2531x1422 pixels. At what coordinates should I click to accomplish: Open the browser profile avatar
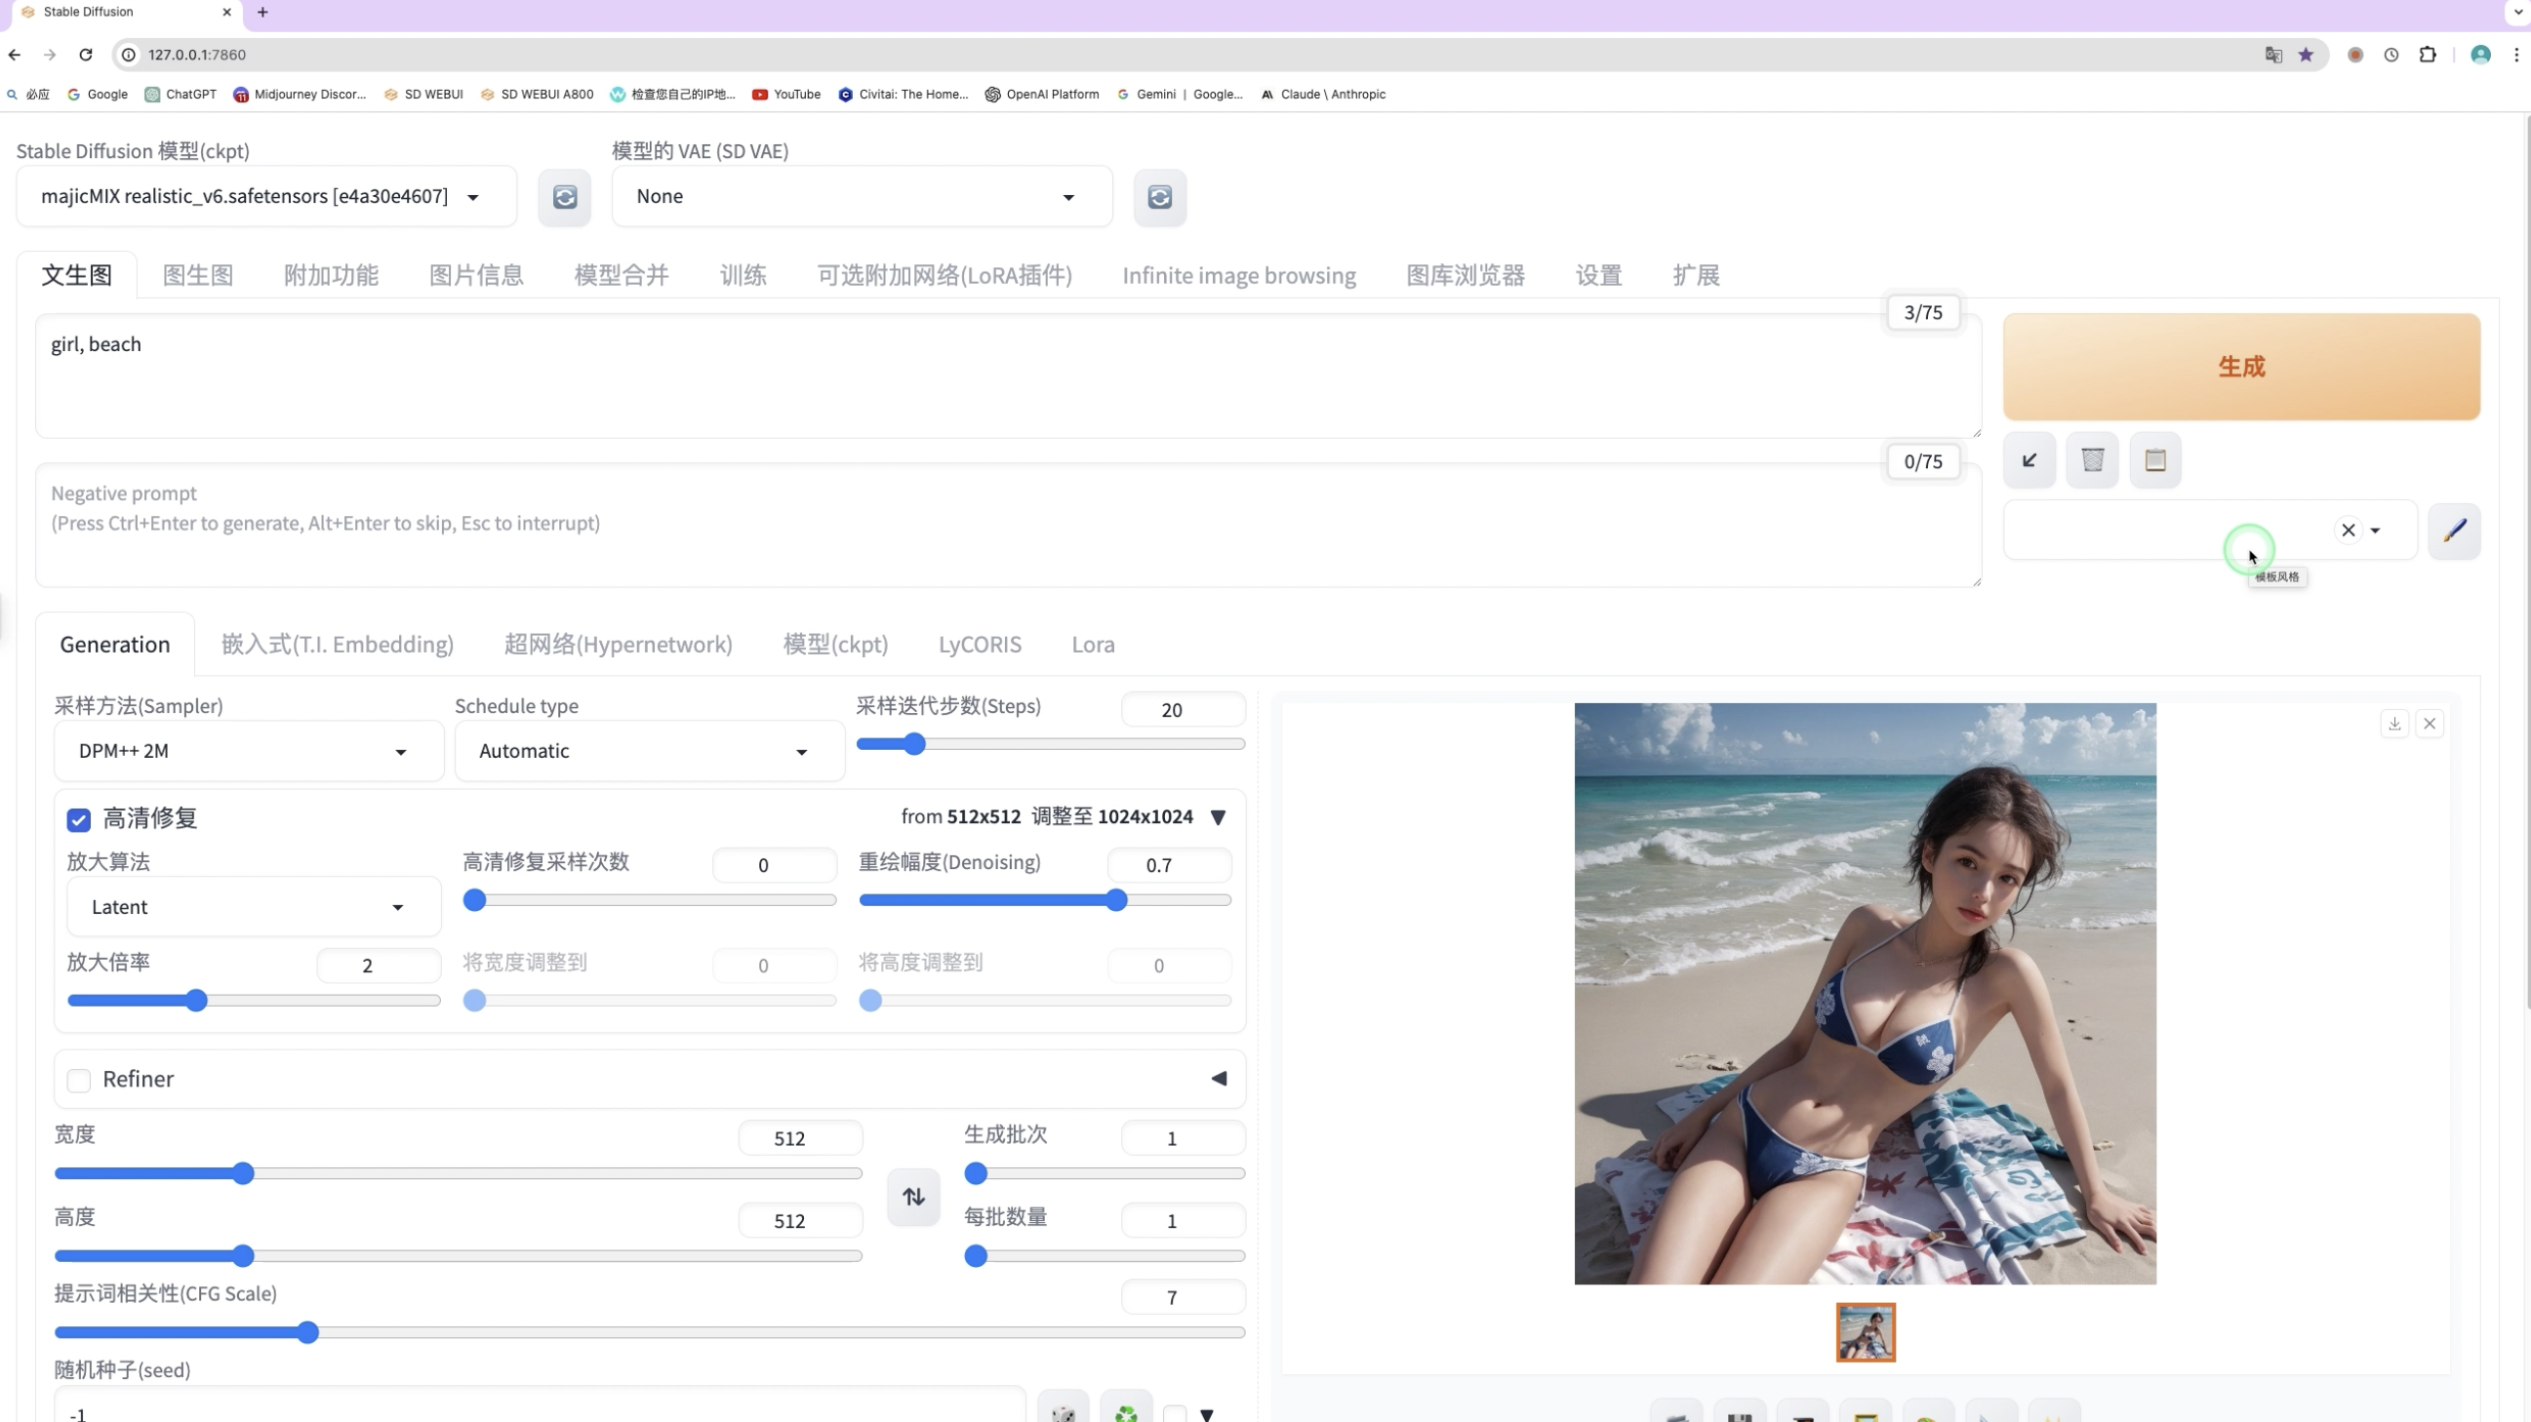(2480, 55)
